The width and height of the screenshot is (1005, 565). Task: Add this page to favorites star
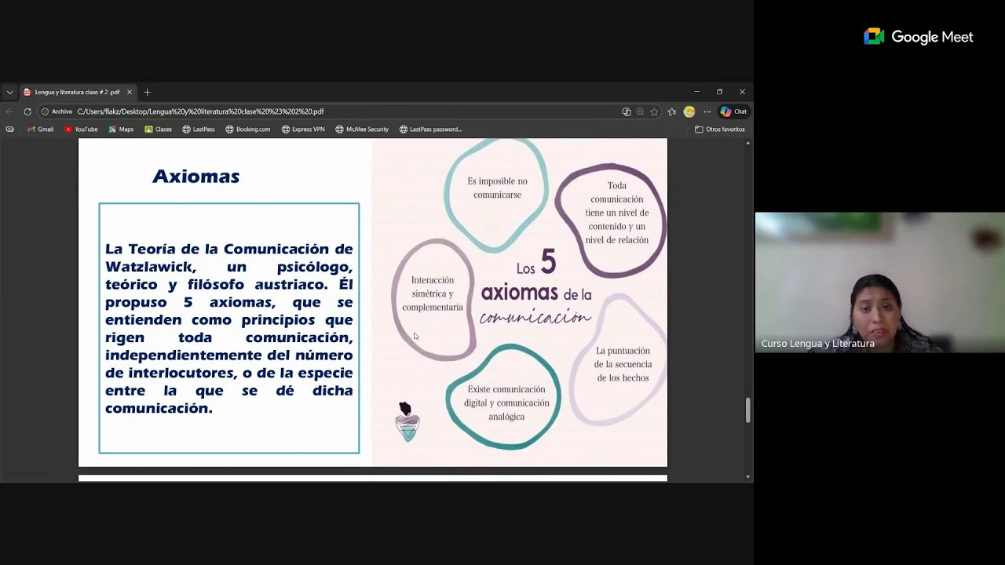pyautogui.click(x=654, y=111)
